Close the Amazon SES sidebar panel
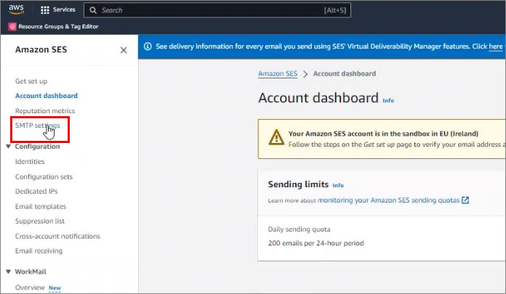The height and width of the screenshot is (294, 506). click(x=124, y=50)
